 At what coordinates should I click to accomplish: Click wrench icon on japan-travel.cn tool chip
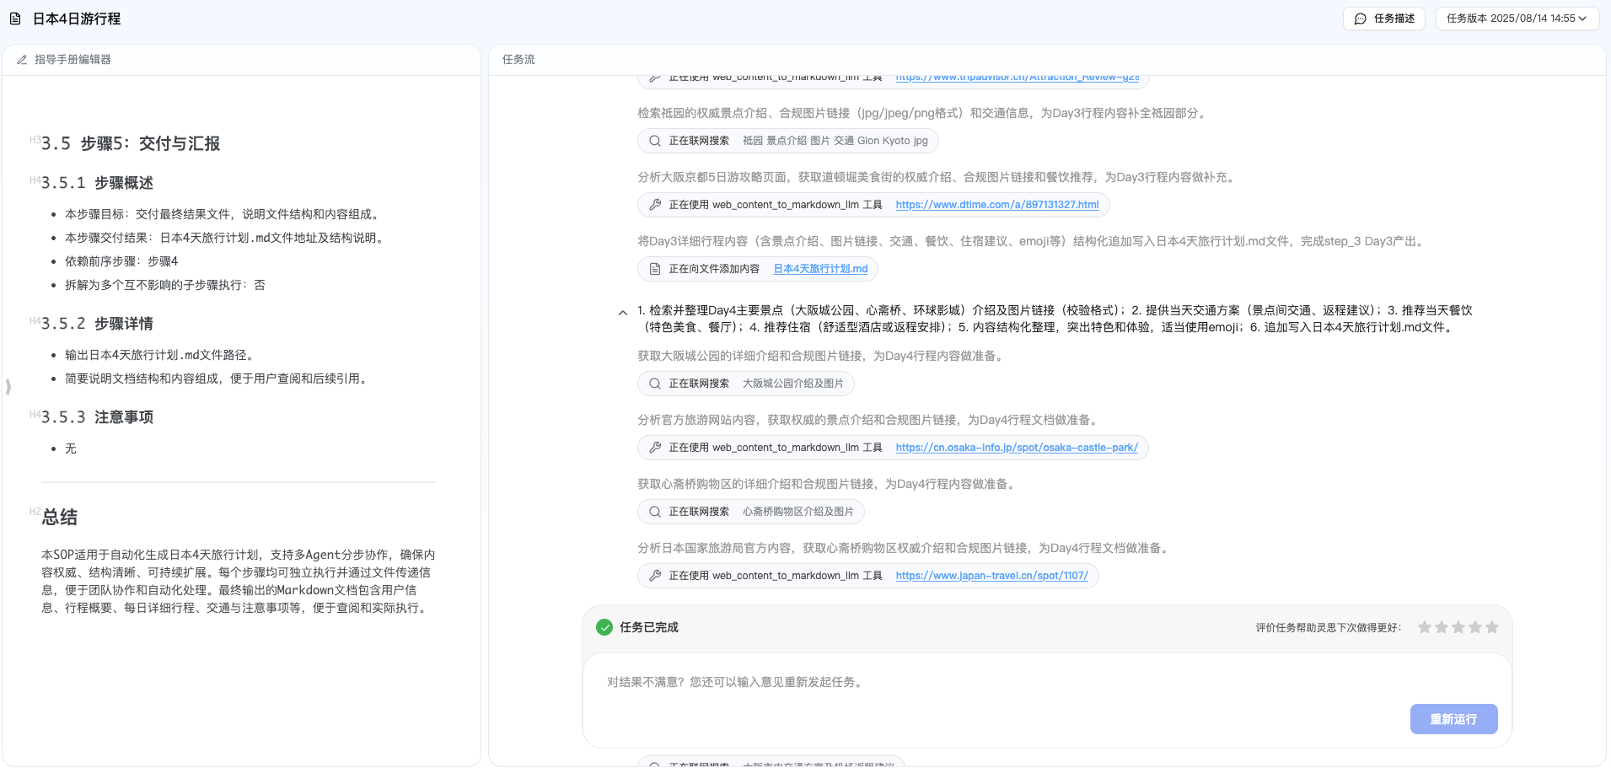click(x=655, y=576)
